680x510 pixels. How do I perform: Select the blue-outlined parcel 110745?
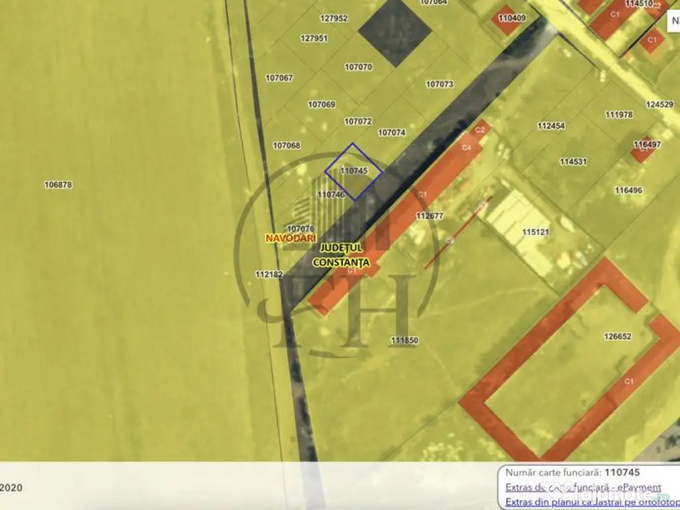click(353, 171)
